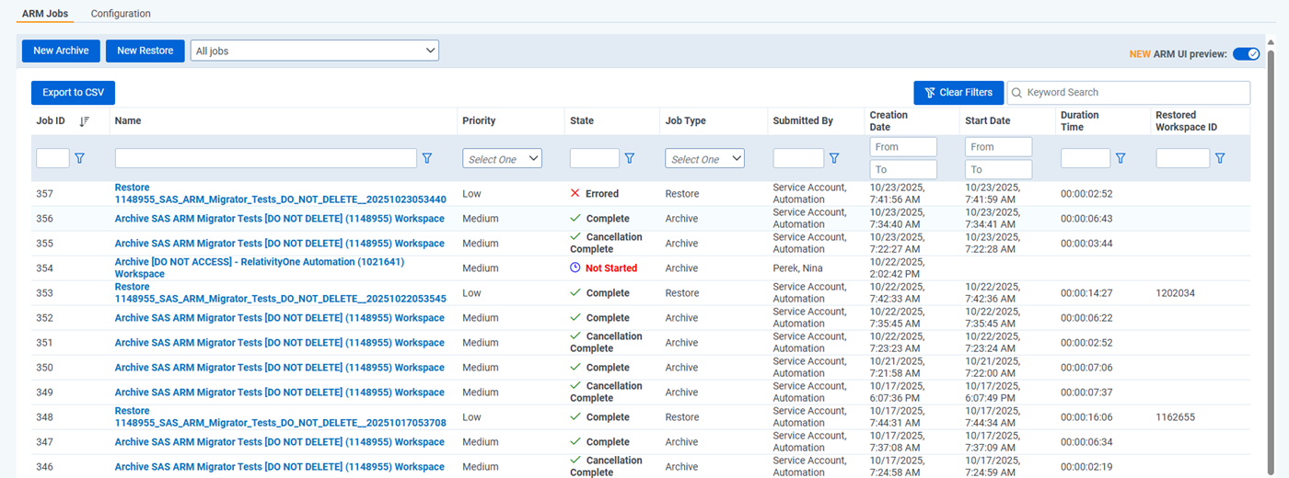Click the Submitted By filter funnel icon
1289x478 pixels.
[x=834, y=159]
